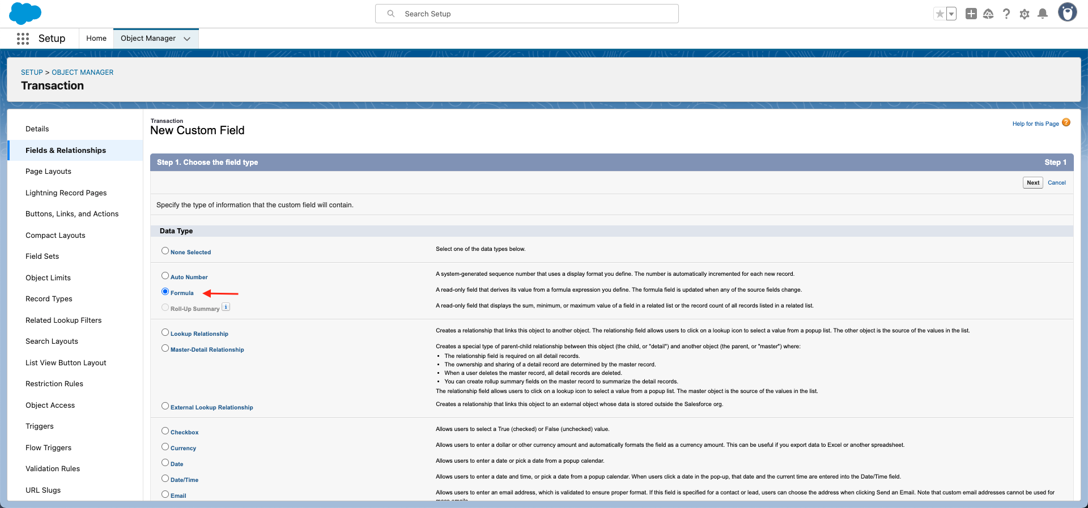Click into the Search Setup field
Image resolution: width=1088 pixels, height=508 pixels.
[526, 14]
